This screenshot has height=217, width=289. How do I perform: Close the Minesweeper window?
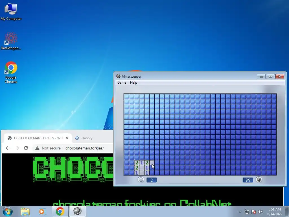(280, 76)
